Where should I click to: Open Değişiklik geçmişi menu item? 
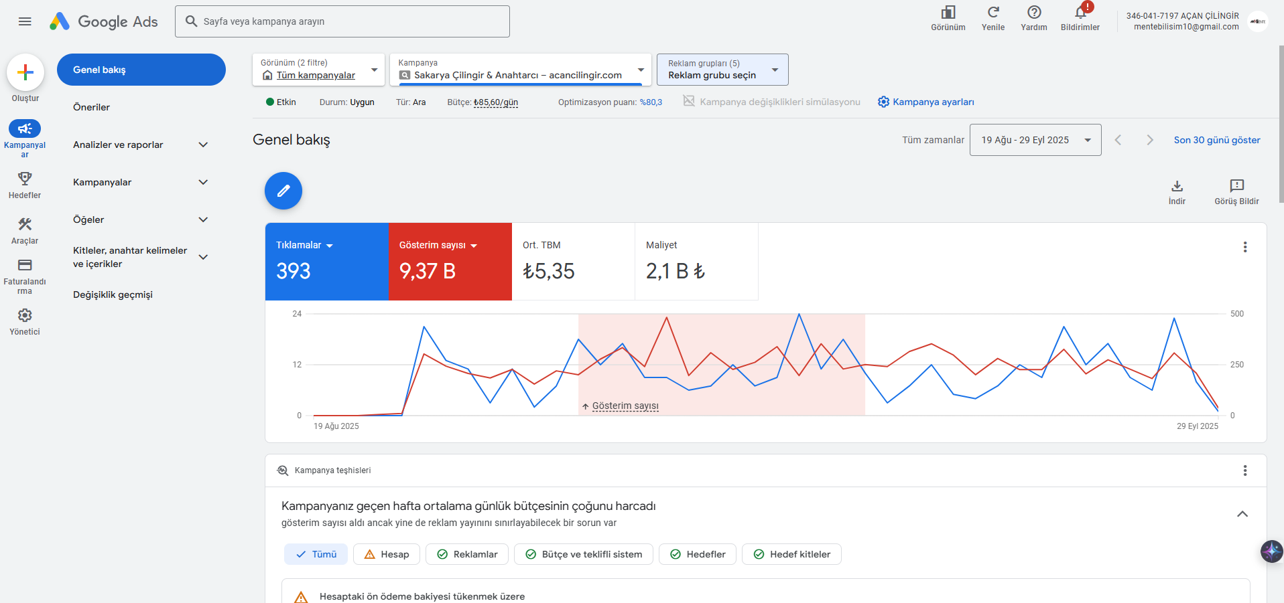click(113, 294)
